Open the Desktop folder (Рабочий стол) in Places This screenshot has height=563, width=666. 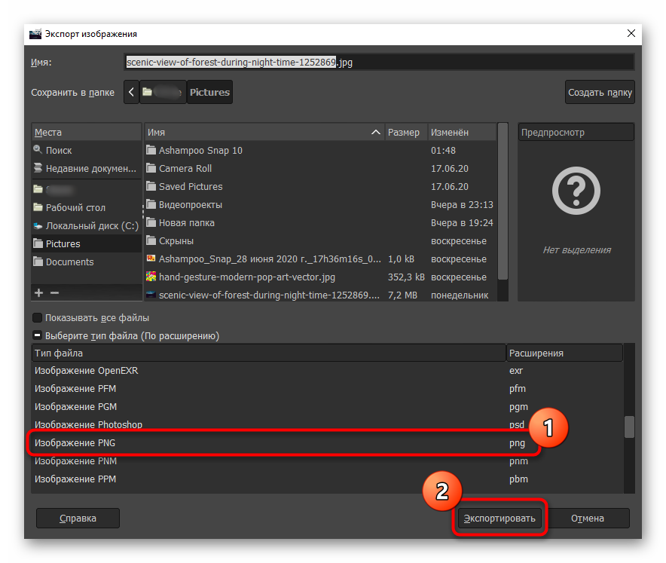75,207
